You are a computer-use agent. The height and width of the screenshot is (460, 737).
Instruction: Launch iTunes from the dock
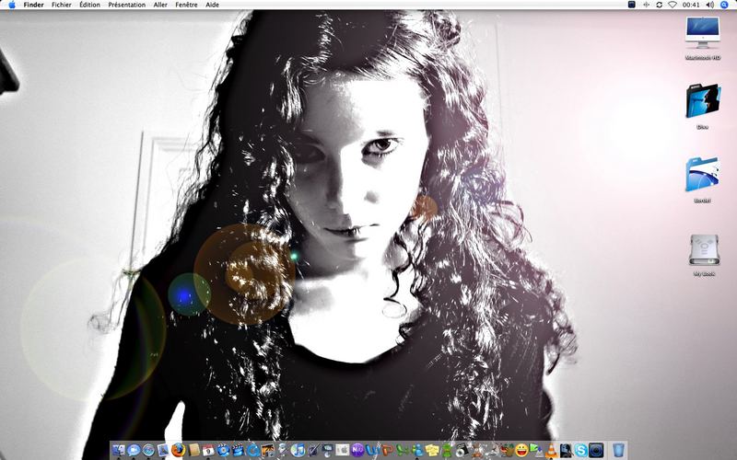[x=298, y=450]
